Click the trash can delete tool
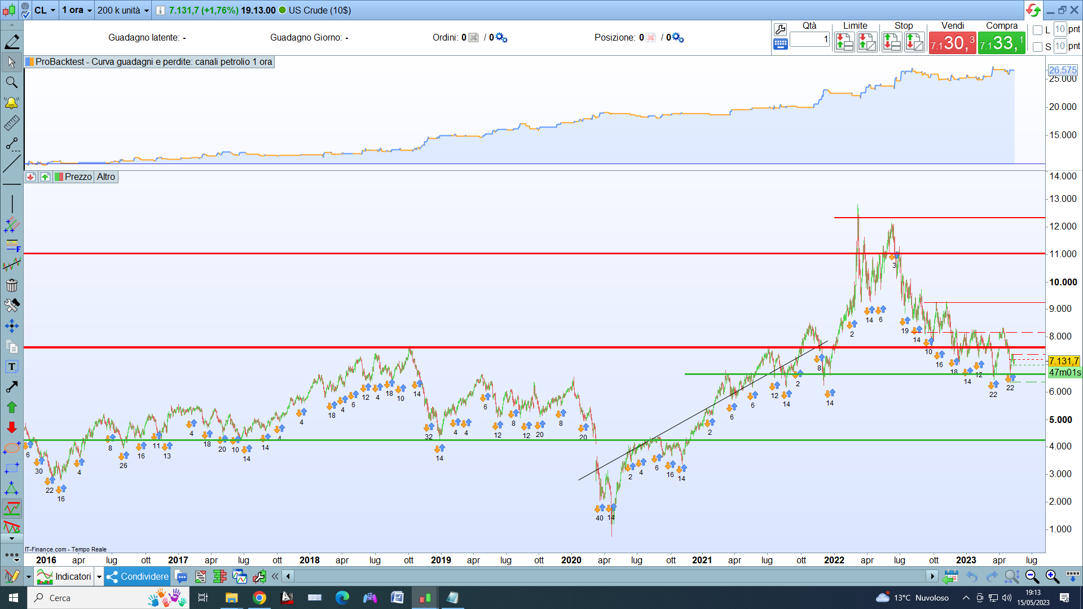Image resolution: width=1083 pixels, height=609 pixels. pos(12,285)
